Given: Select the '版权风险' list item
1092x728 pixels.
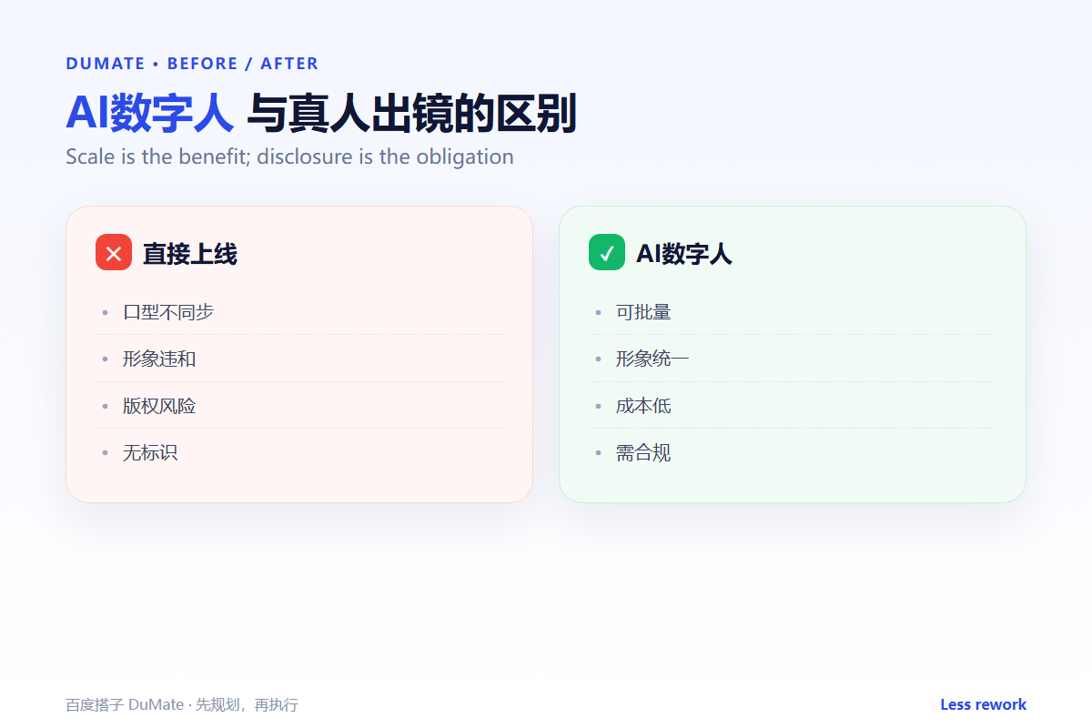Looking at the screenshot, I should pyautogui.click(x=299, y=406).
